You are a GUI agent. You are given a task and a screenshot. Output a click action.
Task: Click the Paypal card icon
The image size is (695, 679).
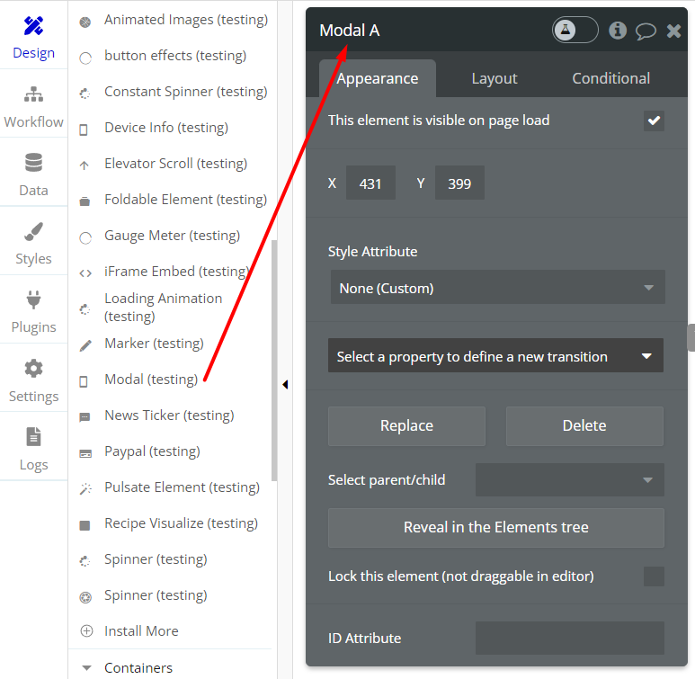[x=85, y=453]
